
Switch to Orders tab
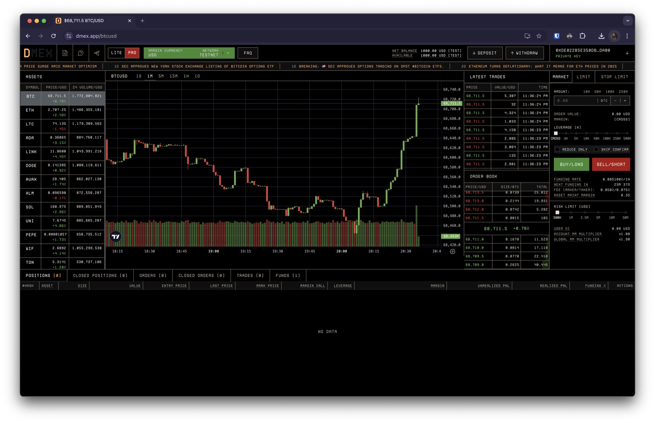153,276
